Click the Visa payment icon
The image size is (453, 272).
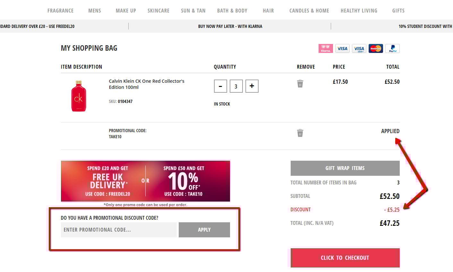point(342,48)
